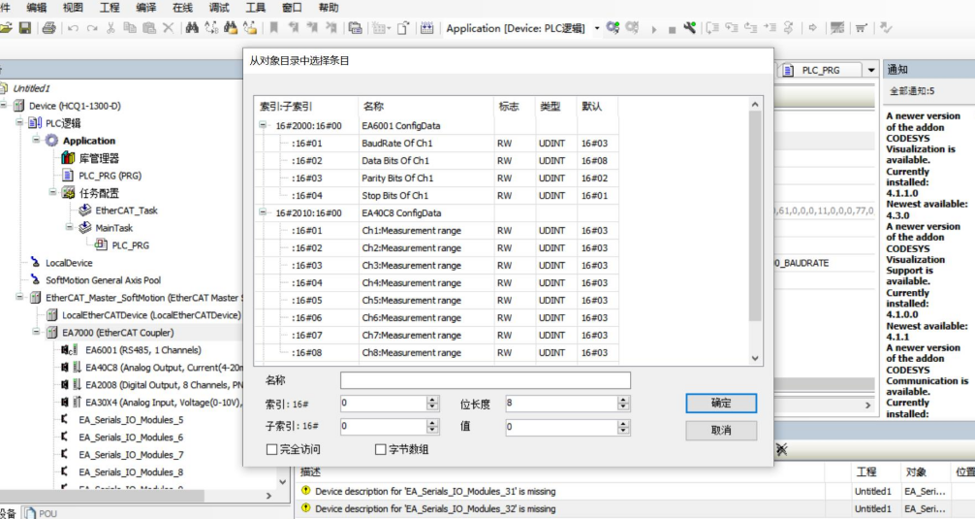975x519 pixels.
Task: Increment the 位长度 spinner up arrow
Action: 624,400
